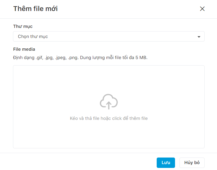Click the 'Thư mục' label
The width and height of the screenshot is (217, 170).
tap(23, 26)
